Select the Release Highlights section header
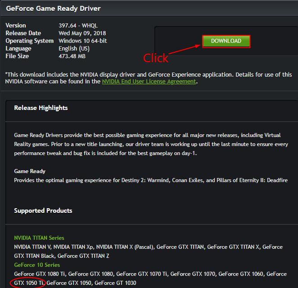This screenshot has width=298, height=288. [x=41, y=108]
